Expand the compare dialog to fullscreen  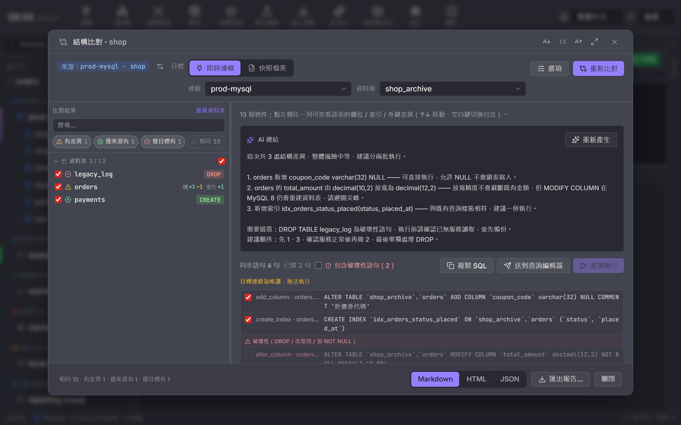[595, 42]
